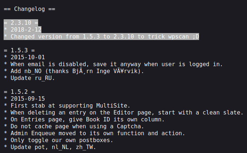The image size is (247, 153).
Task: Click the highlighted 2.3.10 version header
Action: click(x=21, y=23)
